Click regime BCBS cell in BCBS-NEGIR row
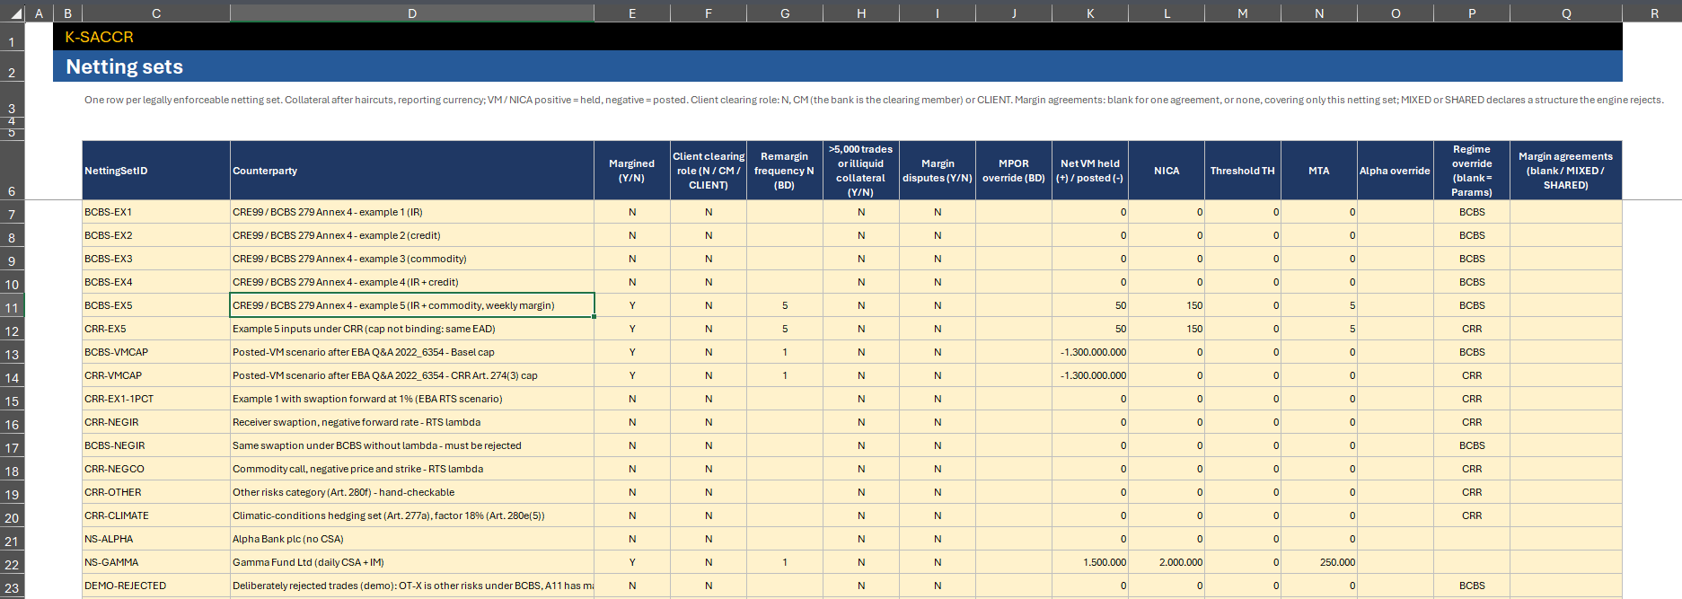Screen dimensions: 1682x599 (x=1472, y=445)
